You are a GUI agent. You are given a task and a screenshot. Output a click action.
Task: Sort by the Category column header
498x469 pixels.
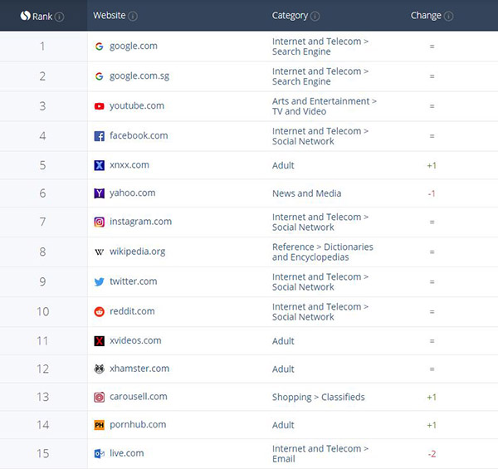tap(290, 16)
